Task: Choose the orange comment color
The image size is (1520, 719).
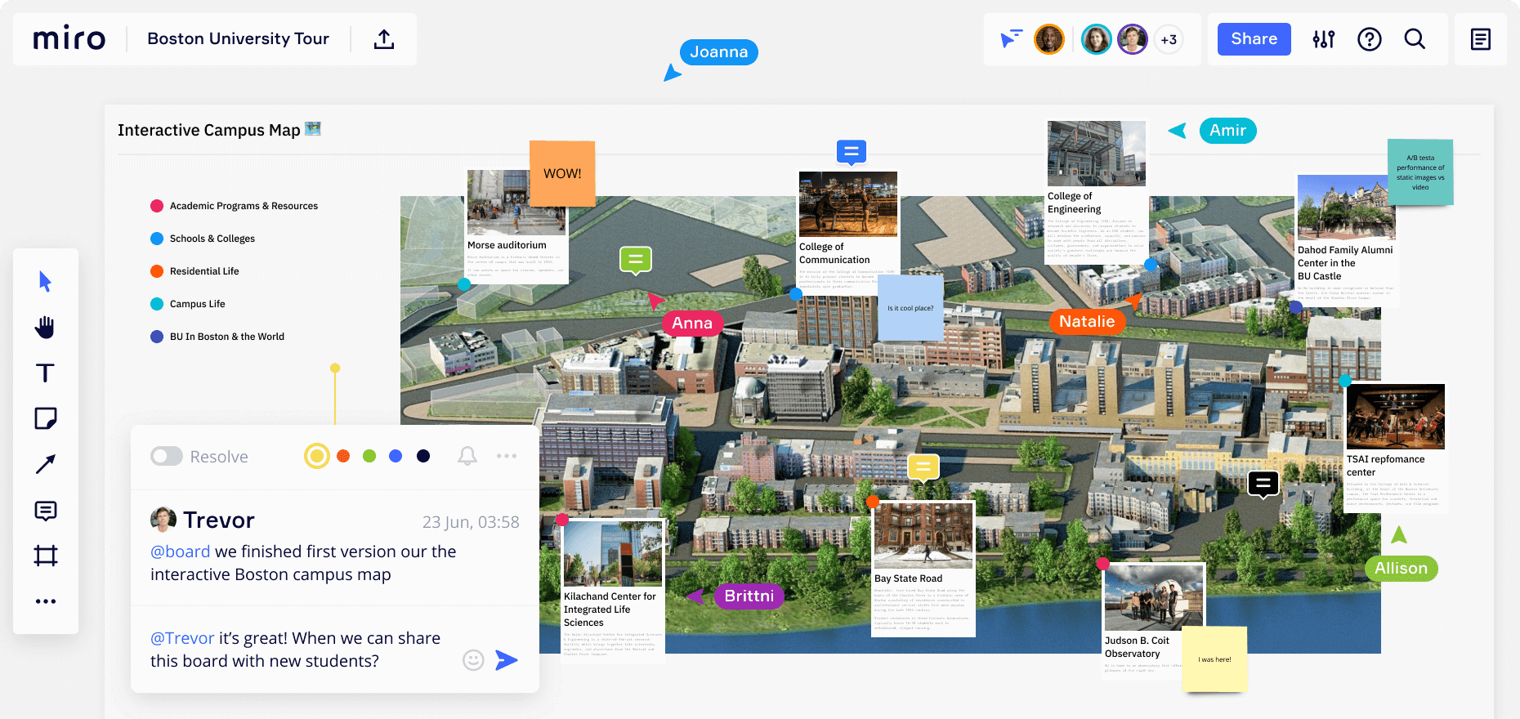Action: click(343, 456)
